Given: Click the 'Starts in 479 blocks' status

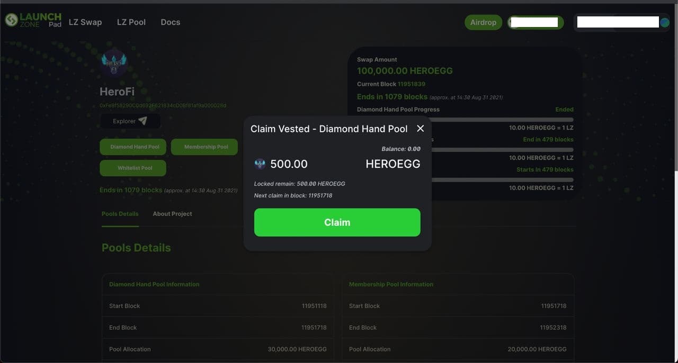Looking at the screenshot, I should coord(545,170).
